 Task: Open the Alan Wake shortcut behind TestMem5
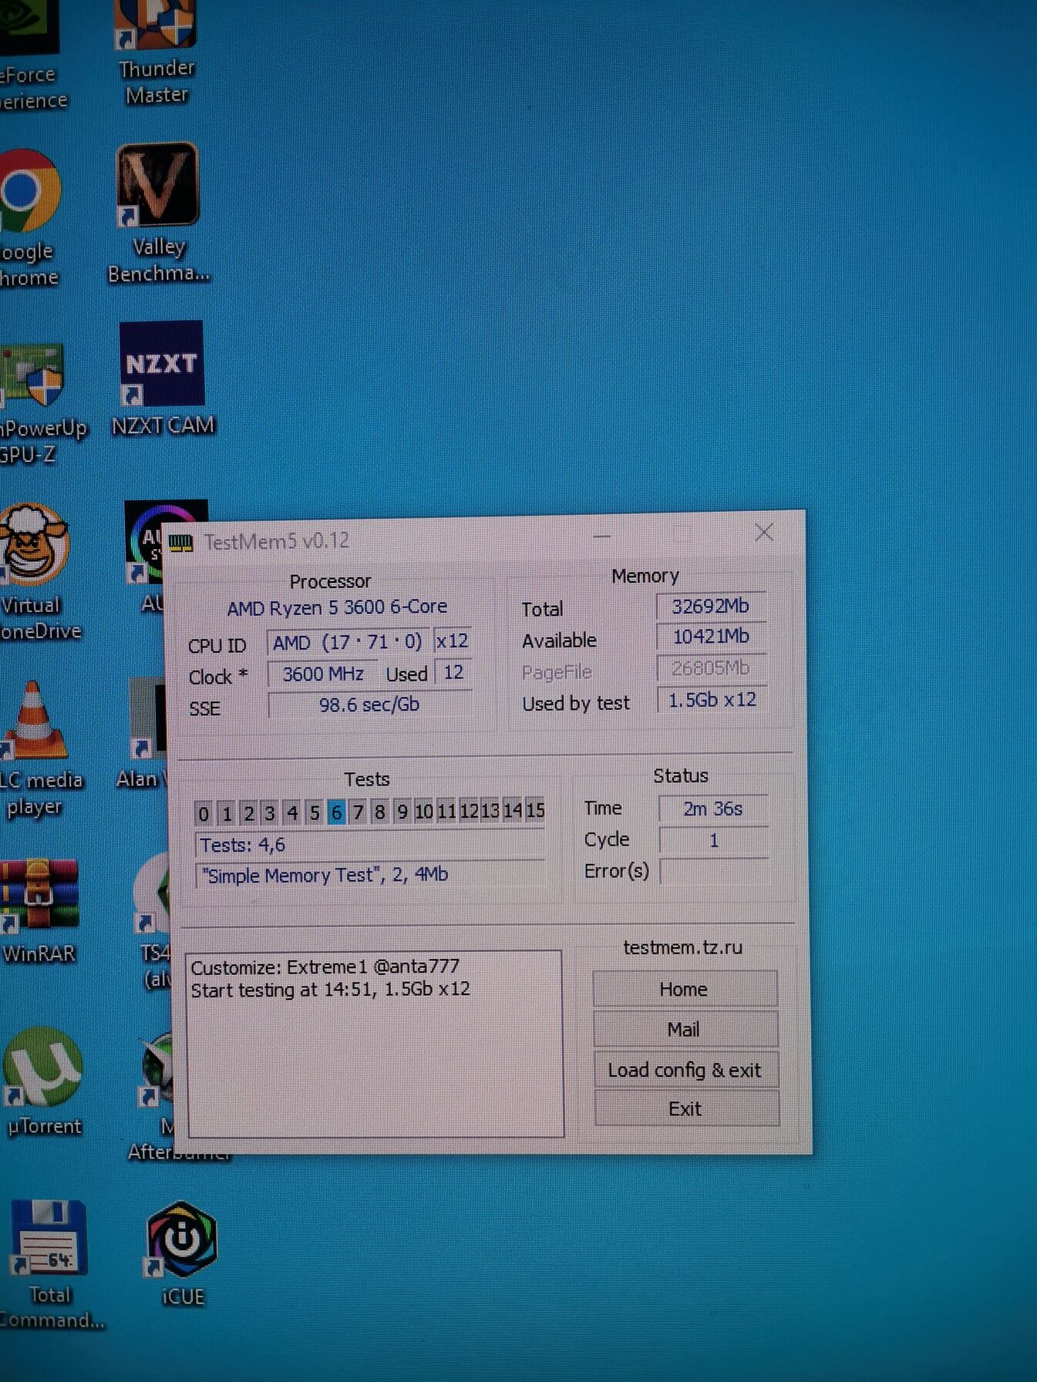[140, 734]
